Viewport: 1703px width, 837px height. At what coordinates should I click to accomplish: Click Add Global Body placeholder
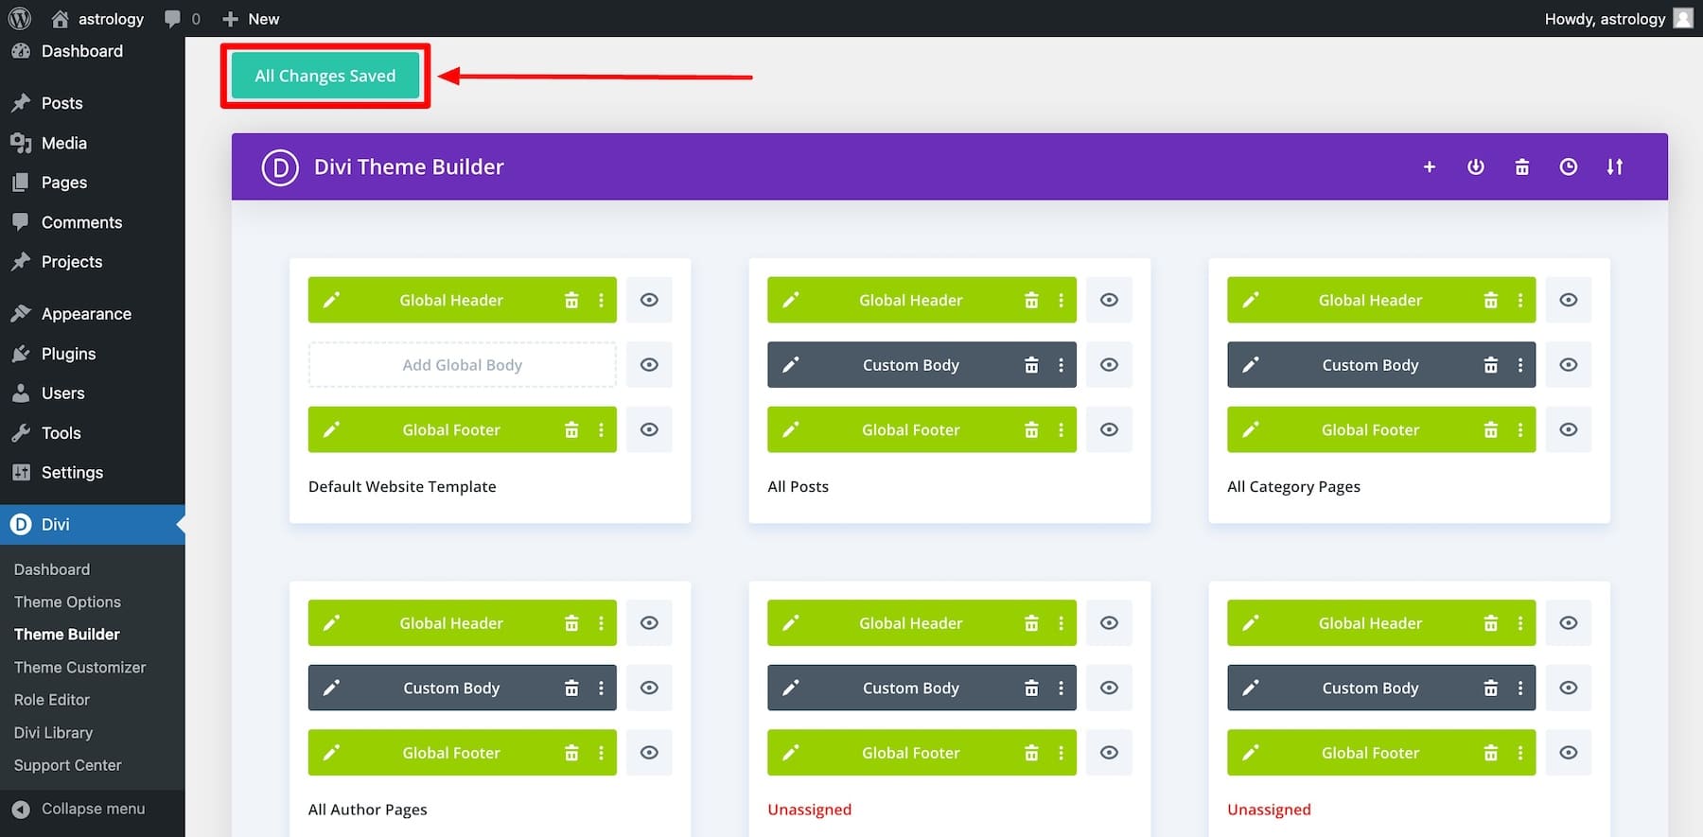[463, 365]
